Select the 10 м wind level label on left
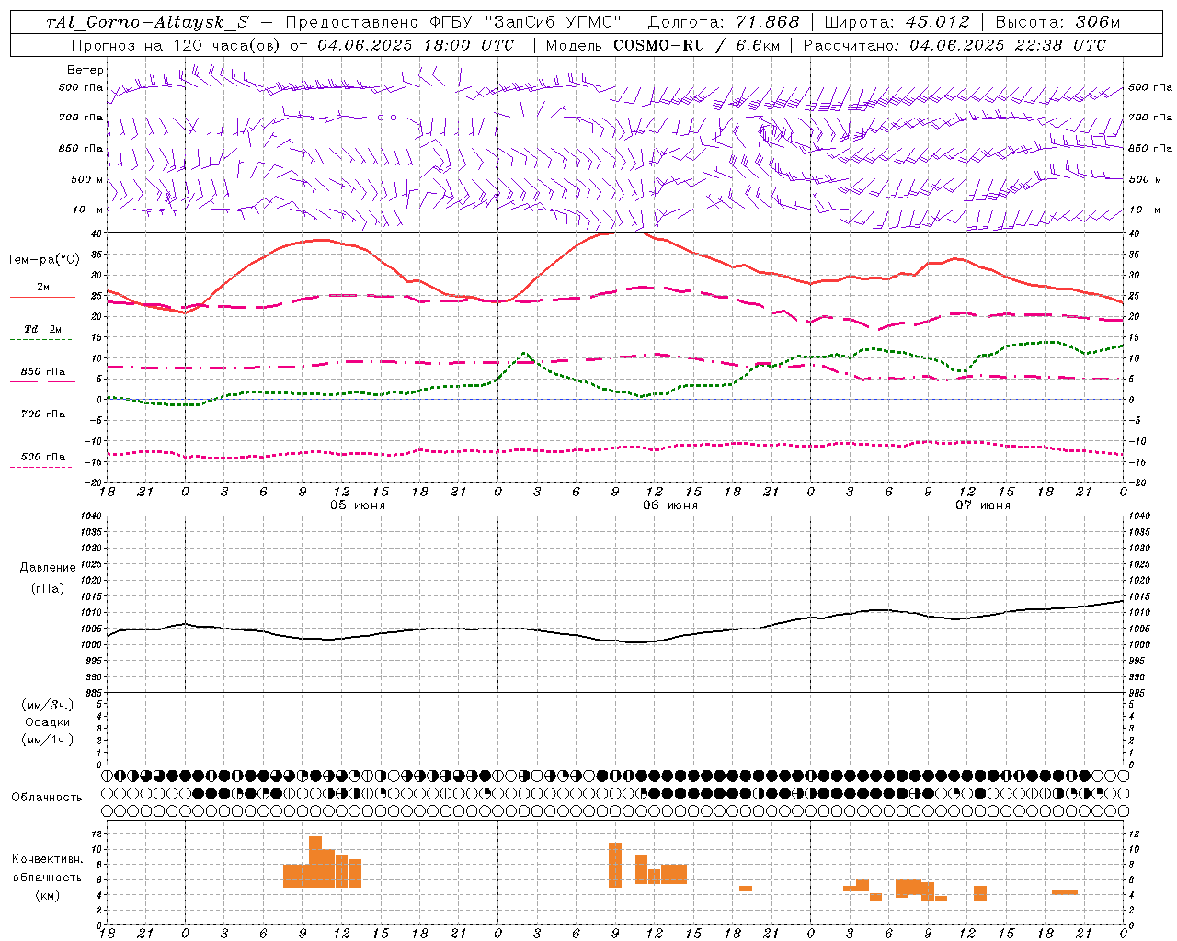Screen dimensions: 1177x941 click(x=88, y=210)
